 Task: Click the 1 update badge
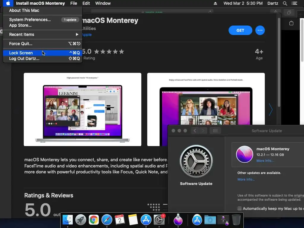(70, 20)
